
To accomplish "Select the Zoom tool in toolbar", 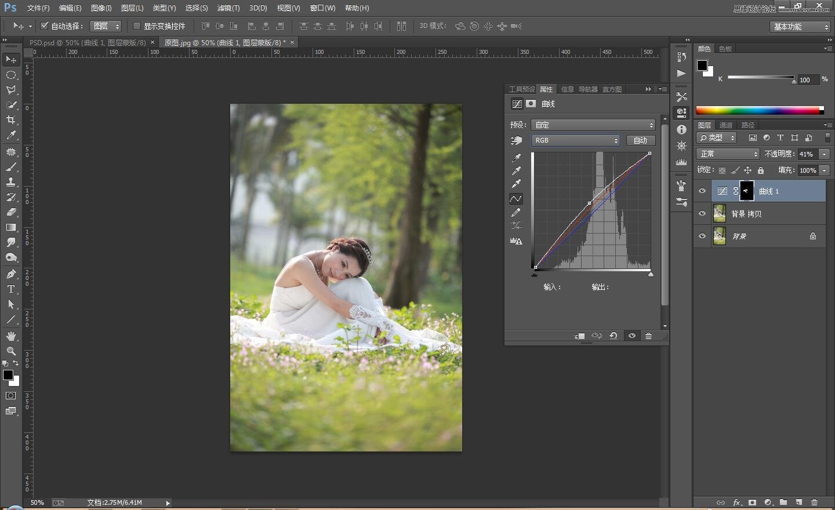I will (11, 351).
